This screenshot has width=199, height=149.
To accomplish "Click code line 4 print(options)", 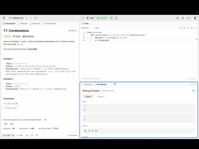I will (102, 40).
